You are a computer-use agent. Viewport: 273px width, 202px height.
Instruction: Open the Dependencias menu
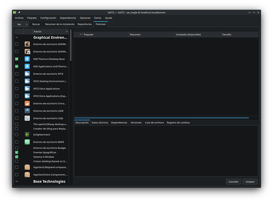click(67, 18)
